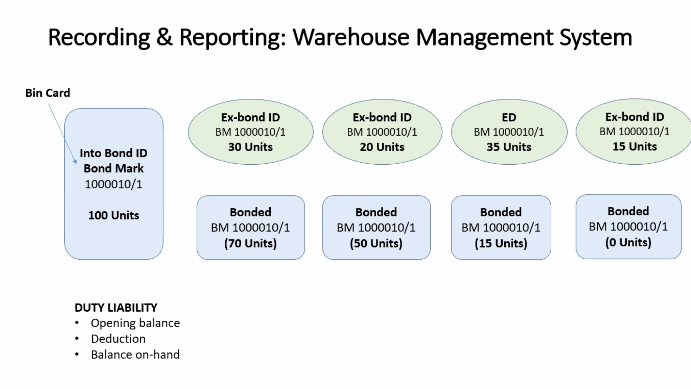Select the Ex-bond ID 20 Units ellipse

click(x=382, y=132)
